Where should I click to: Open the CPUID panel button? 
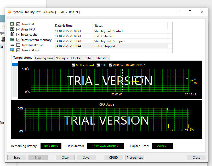(x=113, y=157)
